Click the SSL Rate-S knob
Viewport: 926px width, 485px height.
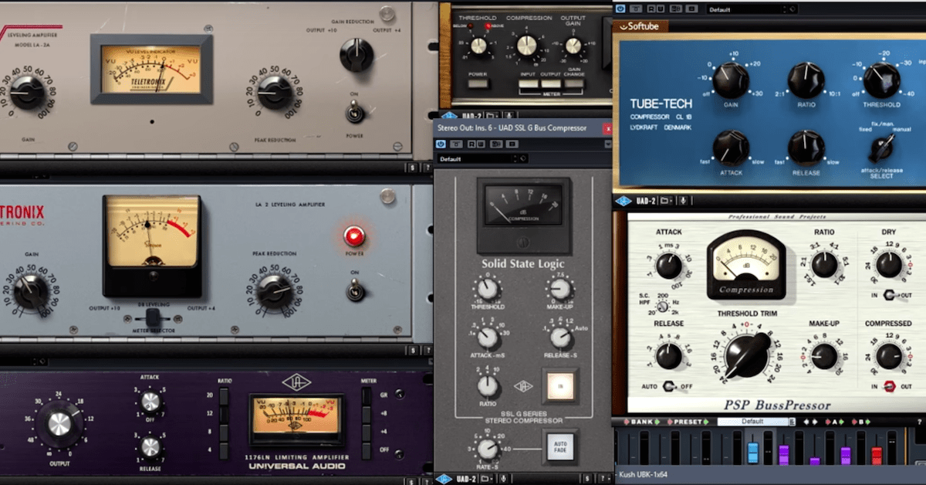pos(488,448)
